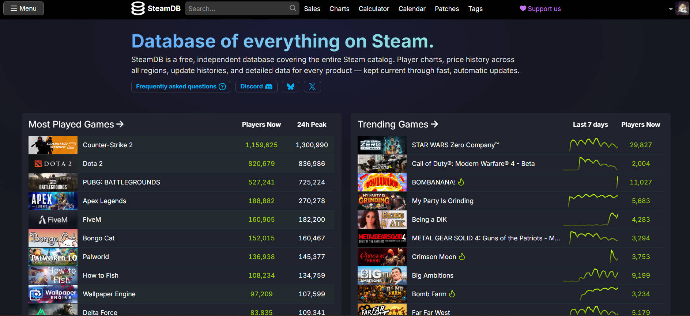
Task: Open the Bomb Farm thumbnail
Action: (x=382, y=294)
